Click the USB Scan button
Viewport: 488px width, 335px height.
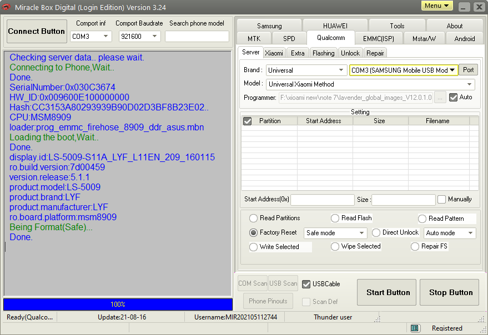283,283
